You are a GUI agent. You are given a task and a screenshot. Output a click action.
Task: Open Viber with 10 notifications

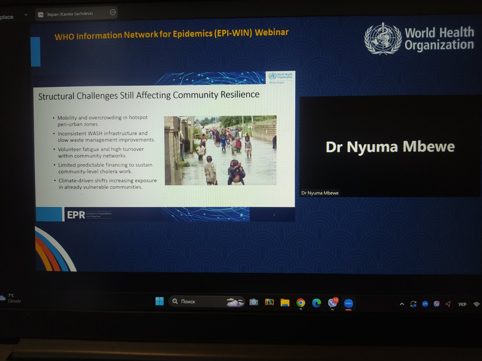(333, 303)
